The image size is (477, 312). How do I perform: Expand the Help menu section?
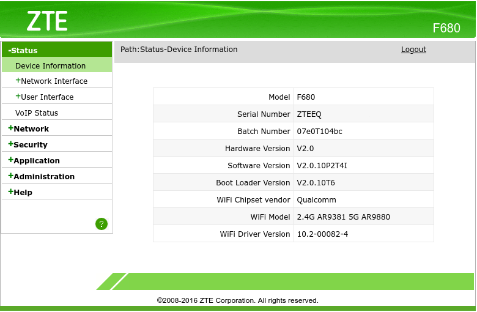[x=20, y=192]
